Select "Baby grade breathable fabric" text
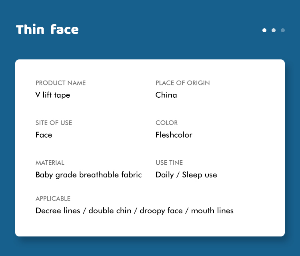 click(x=88, y=175)
